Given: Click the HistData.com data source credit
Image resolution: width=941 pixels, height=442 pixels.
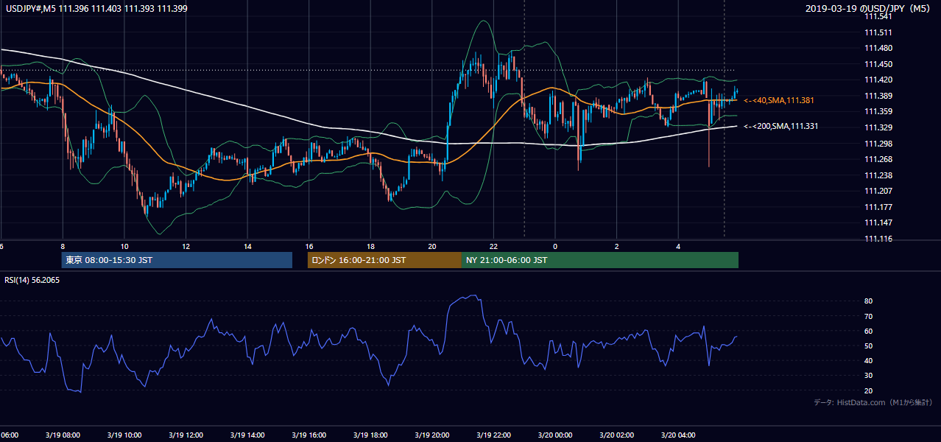Looking at the screenshot, I should click(873, 403).
